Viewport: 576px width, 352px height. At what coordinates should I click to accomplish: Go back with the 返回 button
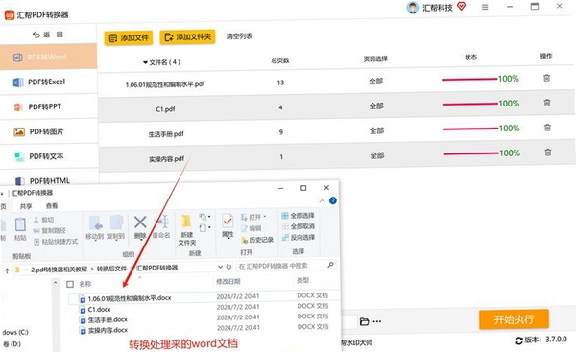[x=47, y=35]
